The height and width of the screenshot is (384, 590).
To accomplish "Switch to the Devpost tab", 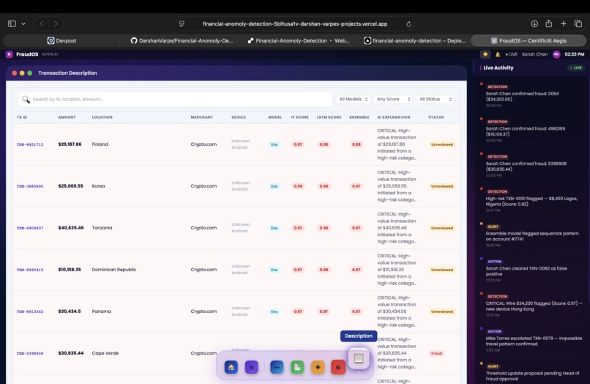I will (x=61, y=41).
